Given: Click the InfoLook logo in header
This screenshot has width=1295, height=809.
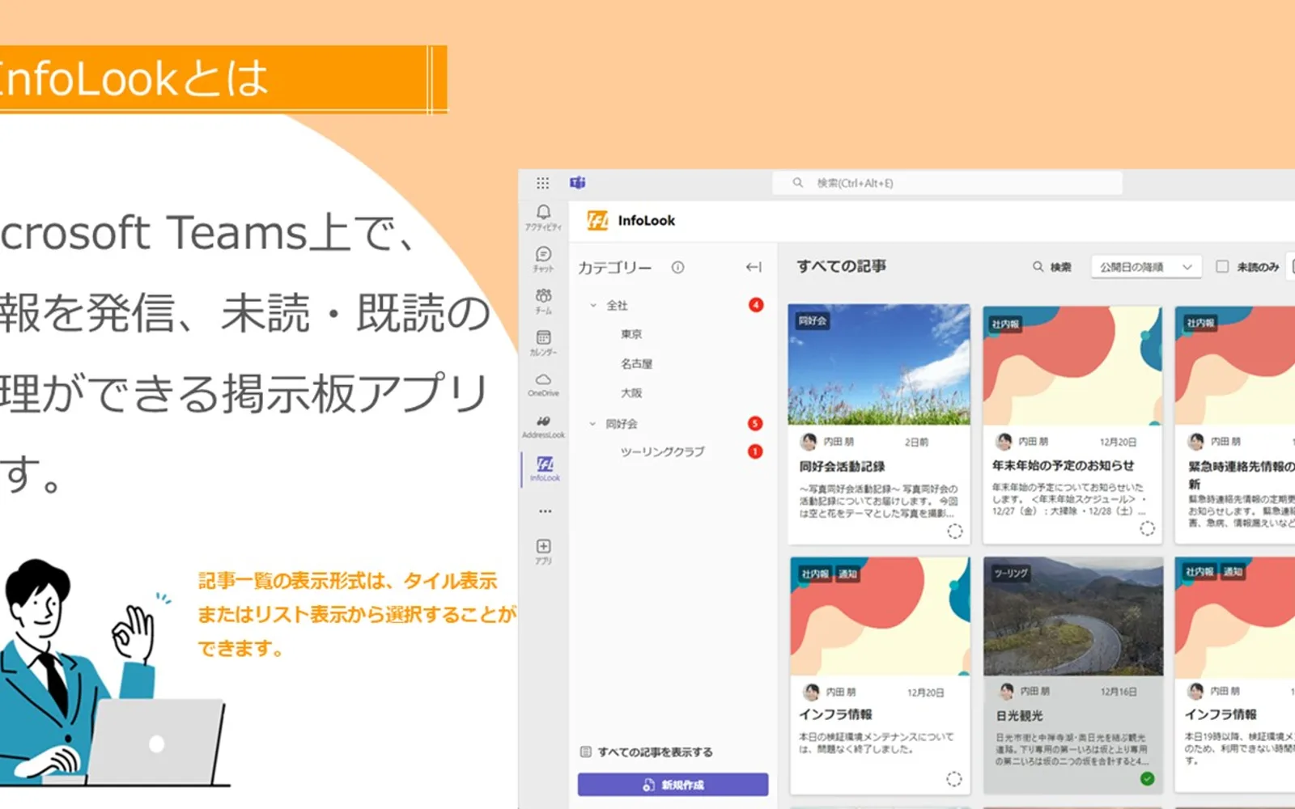Looking at the screenshot, I should (x=597, y=221).
